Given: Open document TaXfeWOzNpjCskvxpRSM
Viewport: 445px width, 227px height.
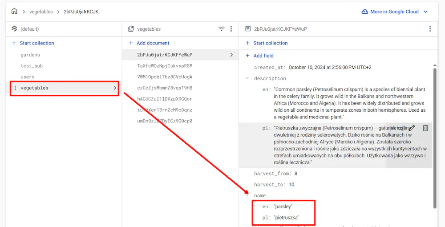Looking at the screenshot, I should 165,66.
